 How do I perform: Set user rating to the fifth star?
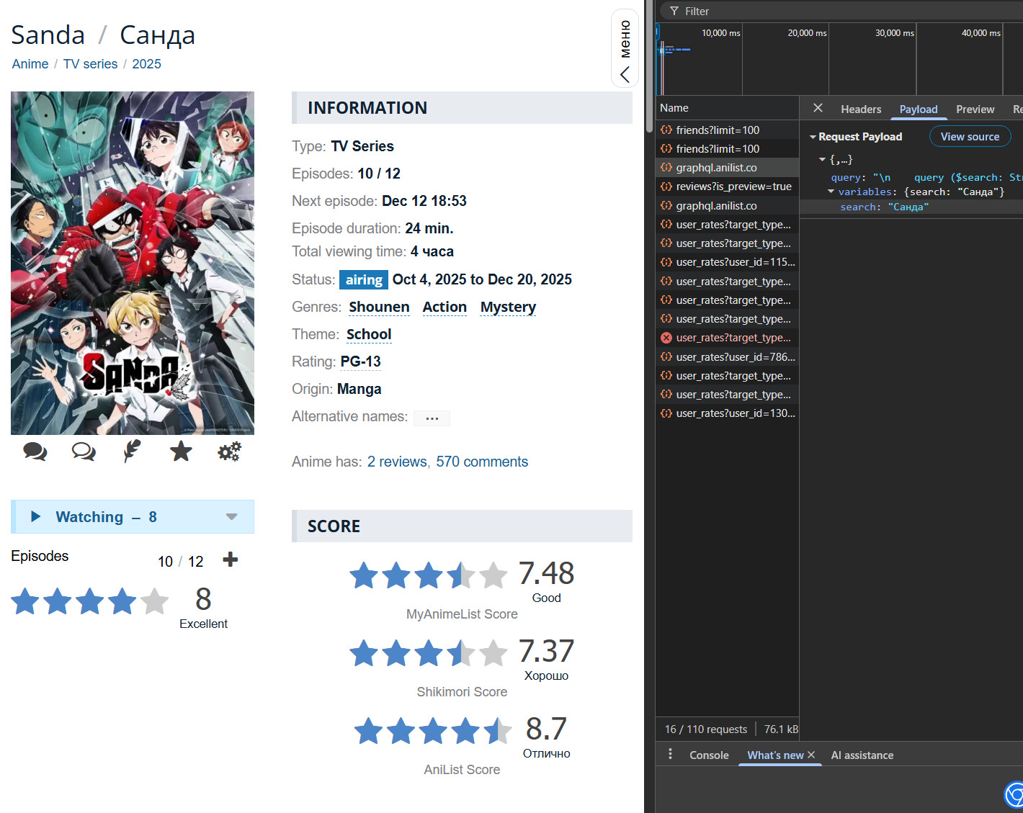(154, 601)
